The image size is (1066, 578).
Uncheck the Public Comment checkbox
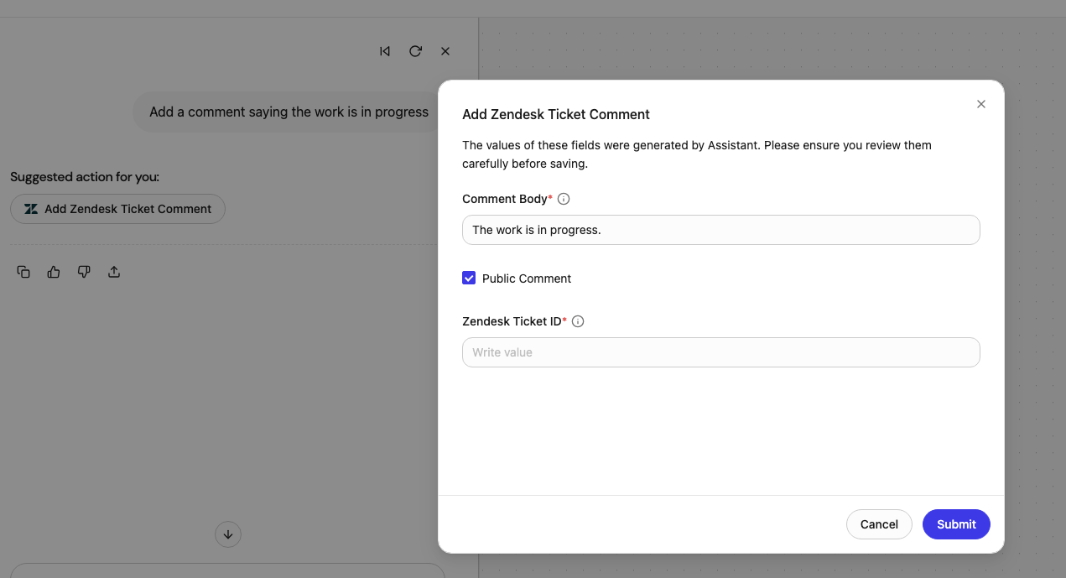point(469,278)
